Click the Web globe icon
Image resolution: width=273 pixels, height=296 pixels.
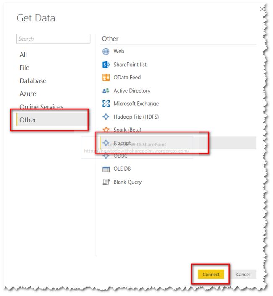(x=106, y=51)
